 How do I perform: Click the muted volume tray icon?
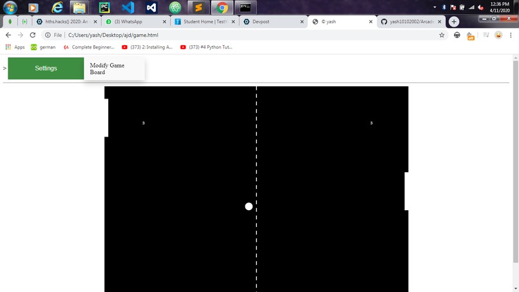coord(480,7)
